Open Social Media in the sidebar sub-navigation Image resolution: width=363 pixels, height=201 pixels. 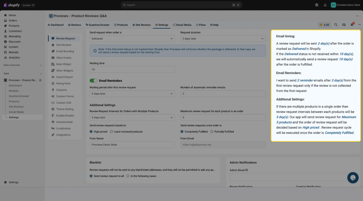(16, 112)
